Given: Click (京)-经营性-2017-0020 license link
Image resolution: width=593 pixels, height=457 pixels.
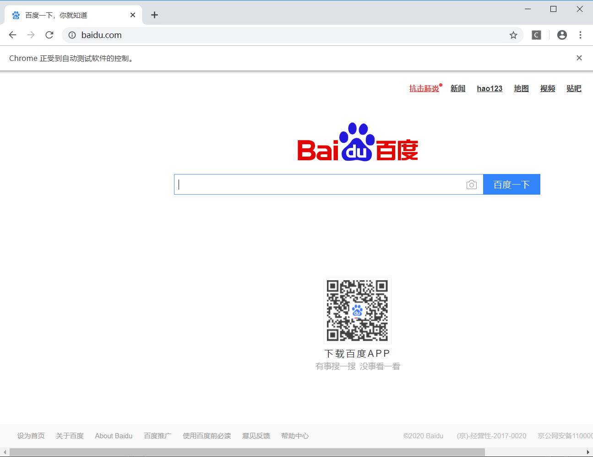Looking at the screenshot, I should click(491, 436).
